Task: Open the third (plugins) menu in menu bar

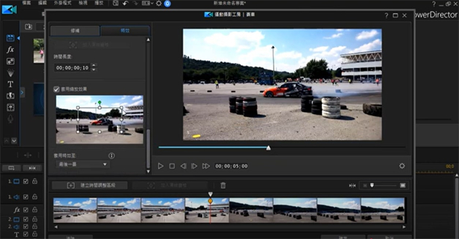Action: point(63,3)
